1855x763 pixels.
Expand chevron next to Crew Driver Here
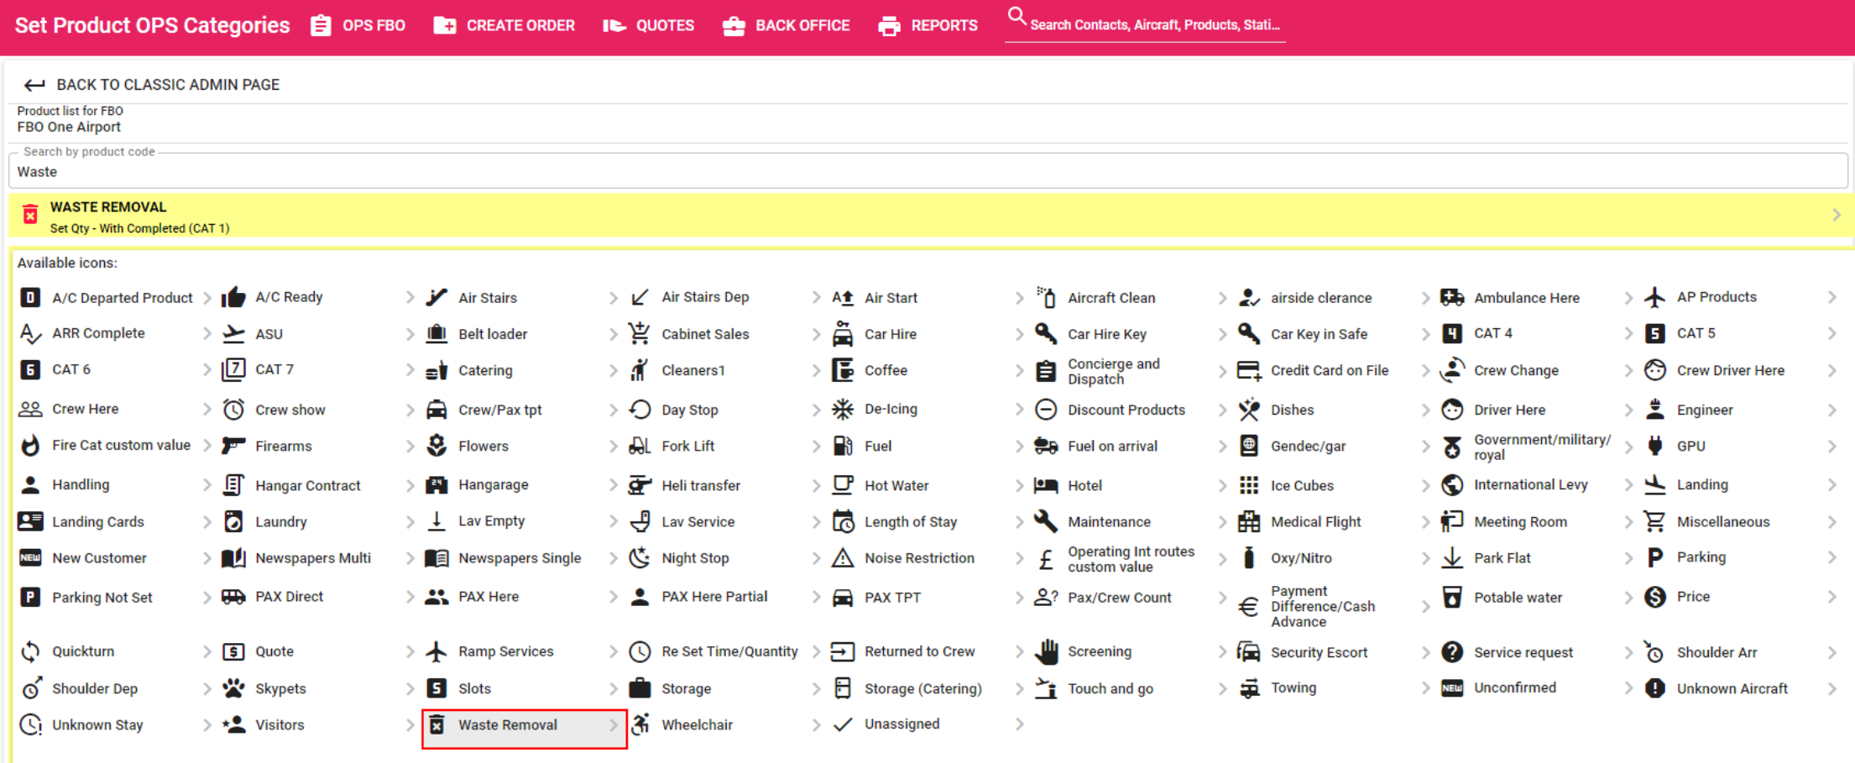tap(1831, 370)
